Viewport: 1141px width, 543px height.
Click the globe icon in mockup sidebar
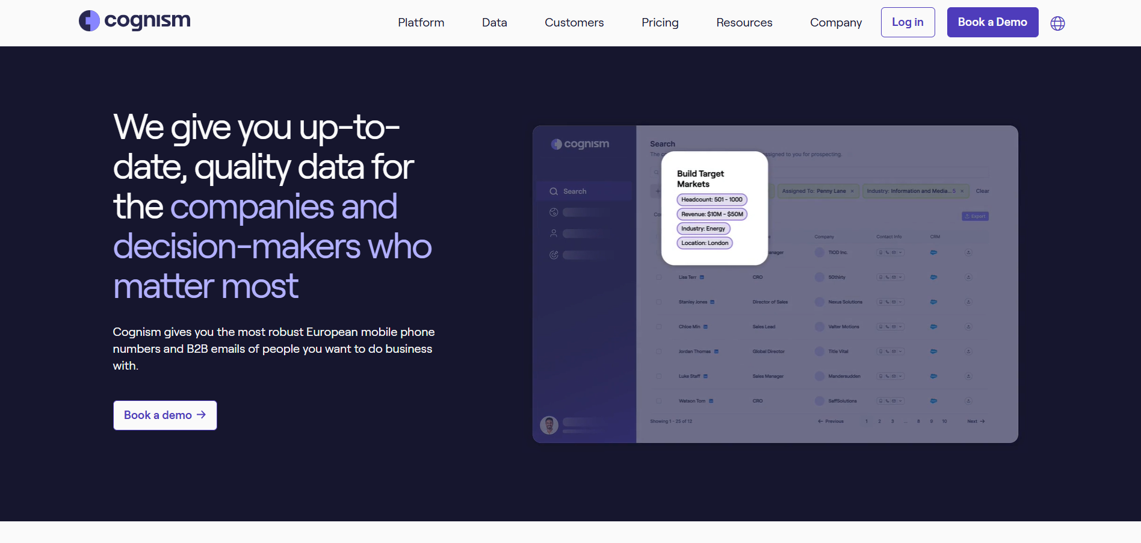[x=554, y=213]
